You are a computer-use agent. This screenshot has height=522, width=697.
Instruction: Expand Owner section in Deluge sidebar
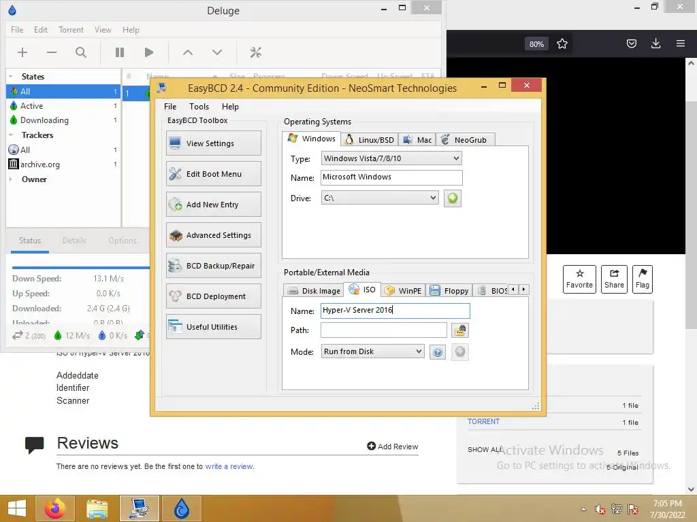pyautogui.click(x=11, y=179)
